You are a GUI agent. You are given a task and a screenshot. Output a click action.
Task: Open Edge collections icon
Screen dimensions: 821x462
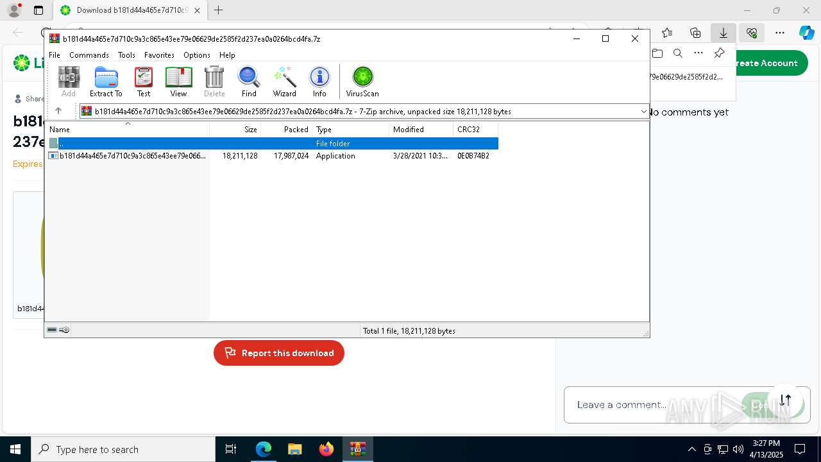[x=695, y=33]
